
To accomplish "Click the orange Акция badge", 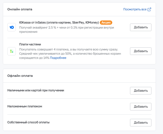I will click(106, 22).
